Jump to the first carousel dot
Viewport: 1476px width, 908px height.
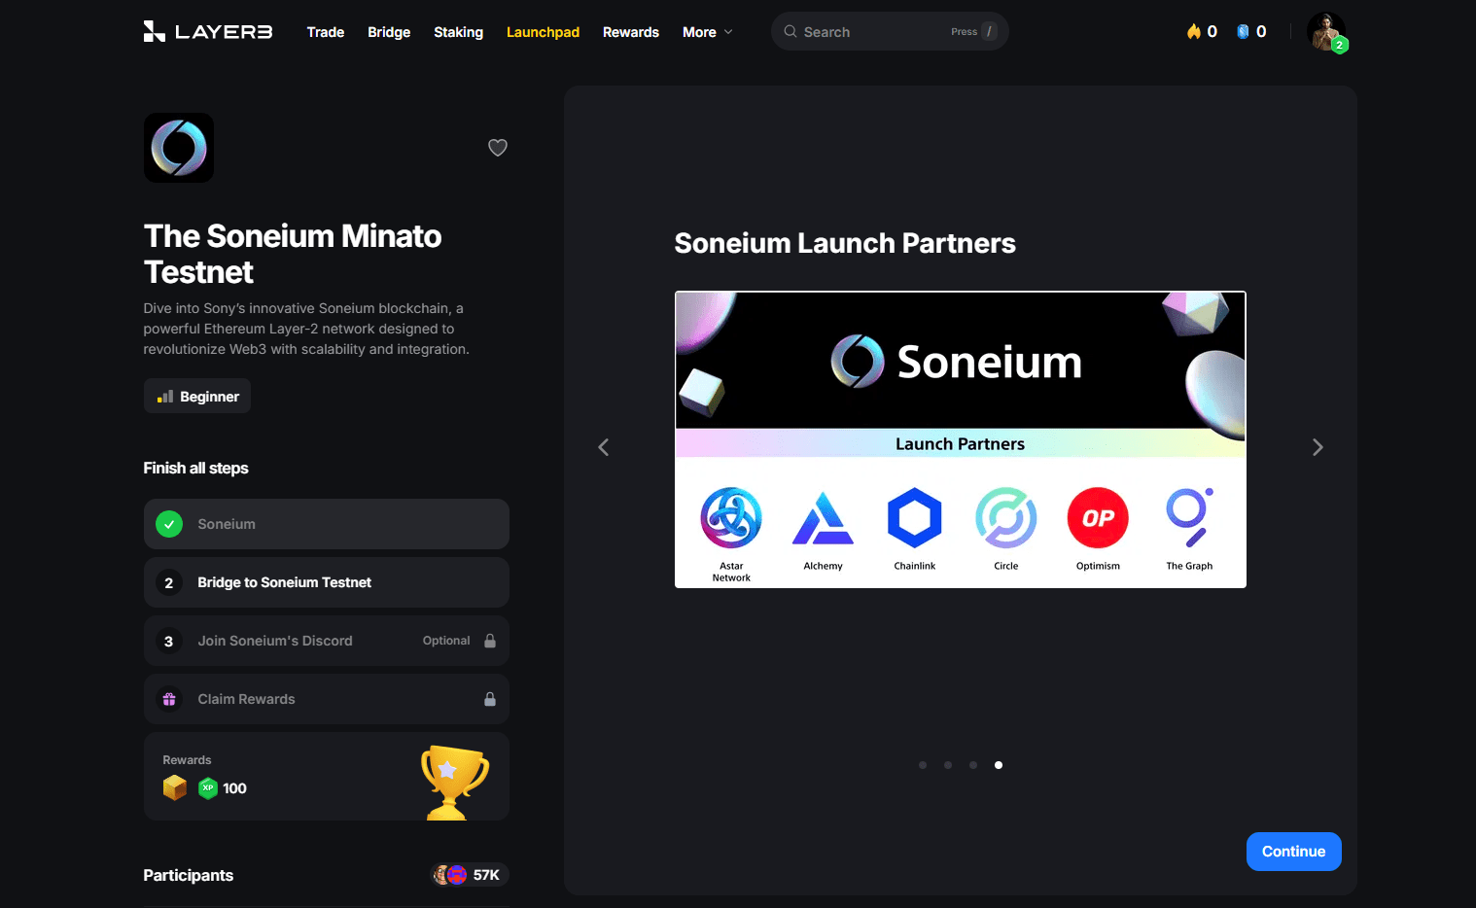(923, 765)
